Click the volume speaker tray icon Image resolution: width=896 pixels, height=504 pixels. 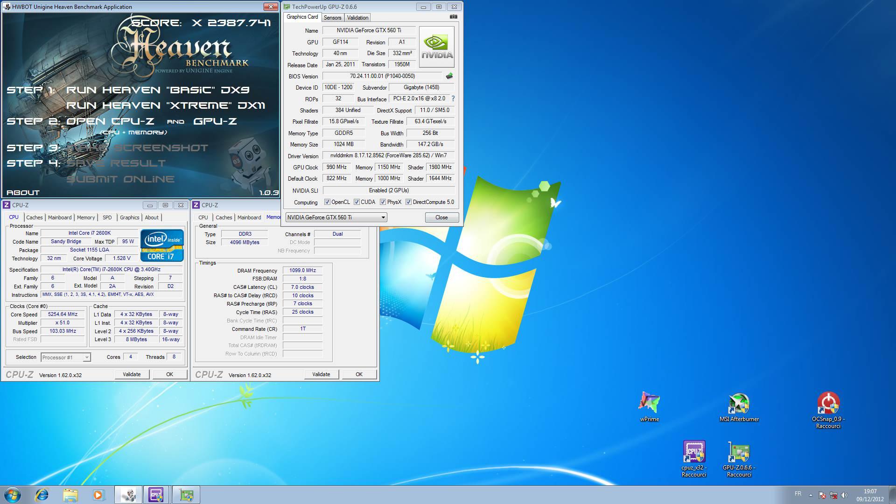(x=844, y=495)
